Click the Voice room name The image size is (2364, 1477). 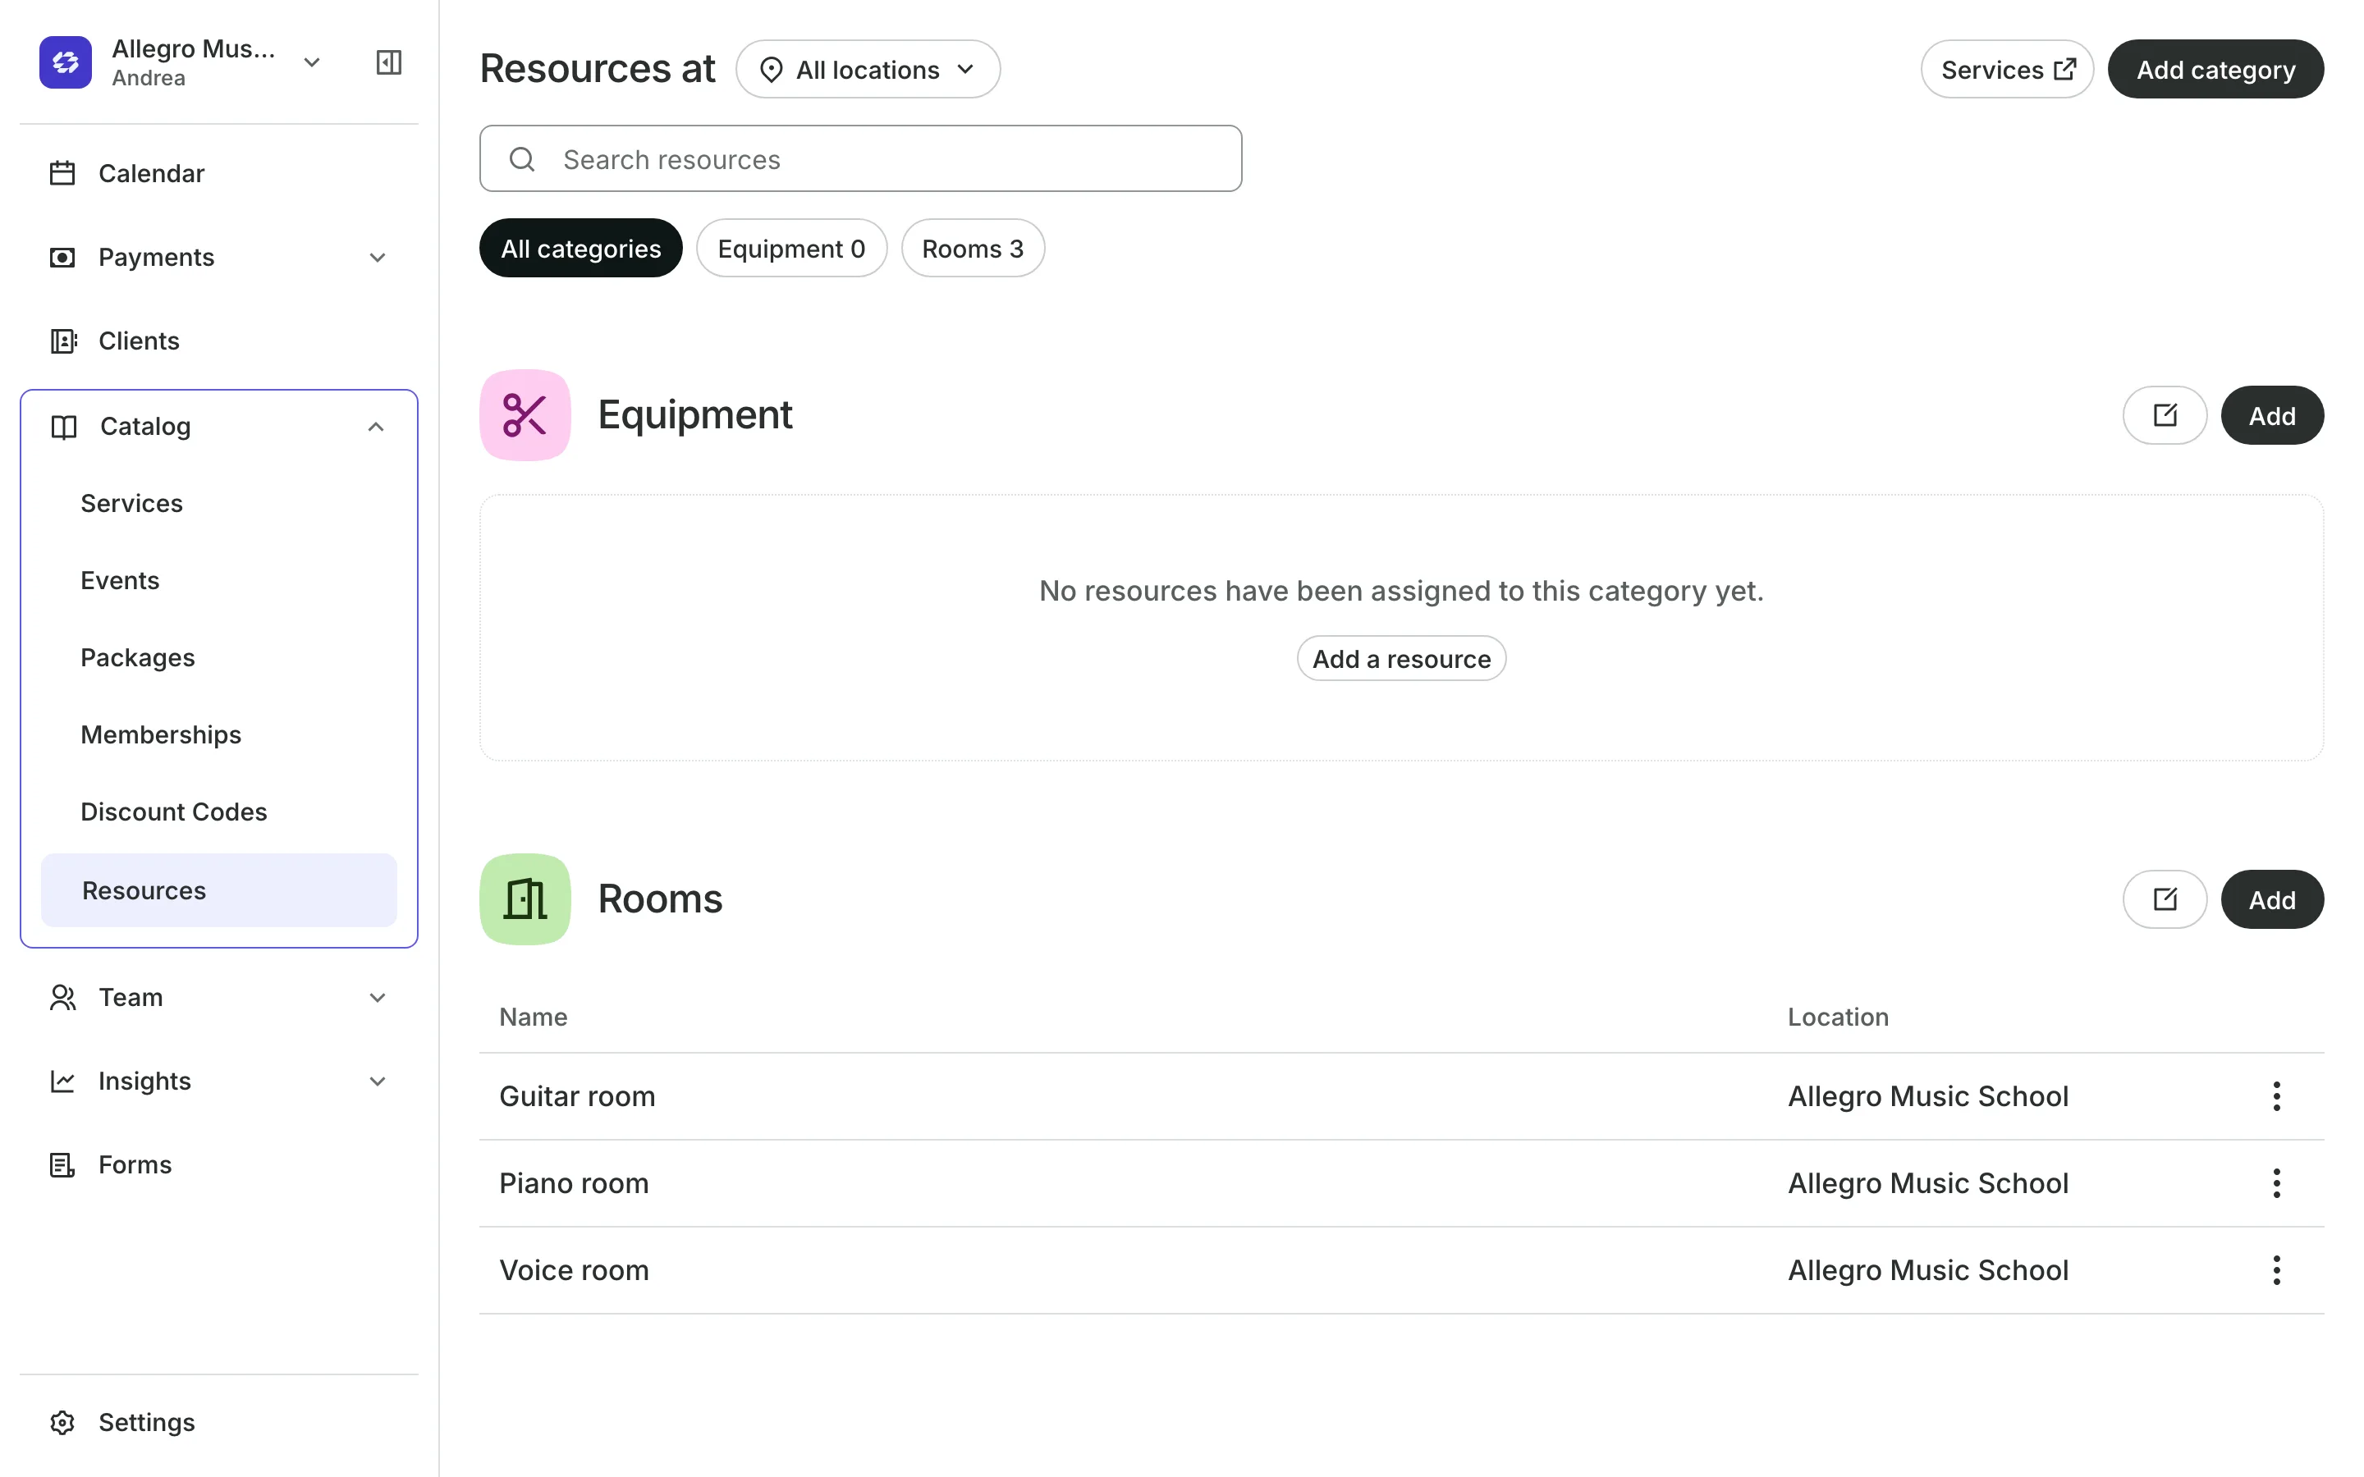tap(575, 1270)
